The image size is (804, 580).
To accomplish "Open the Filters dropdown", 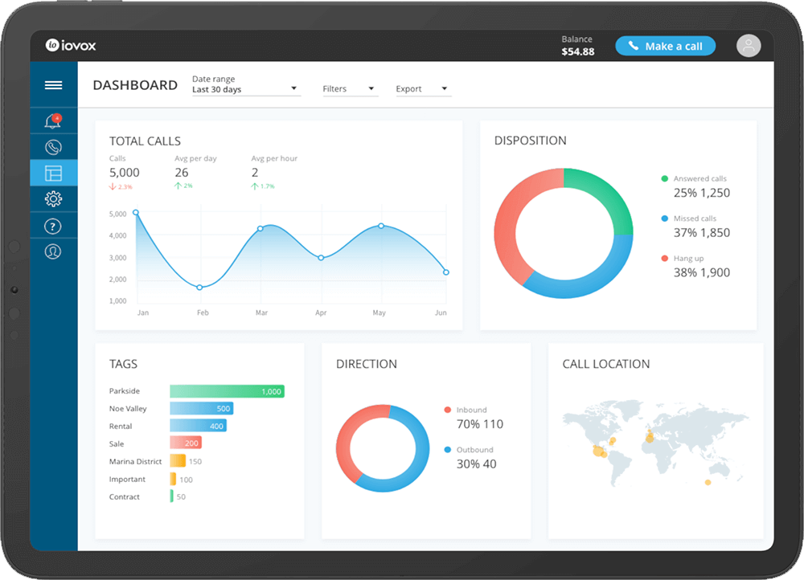I will coord(349,89).
